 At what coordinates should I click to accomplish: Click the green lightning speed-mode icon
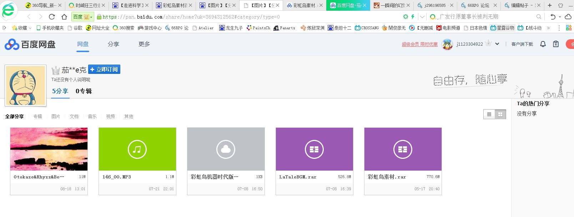tap(413, 17)
